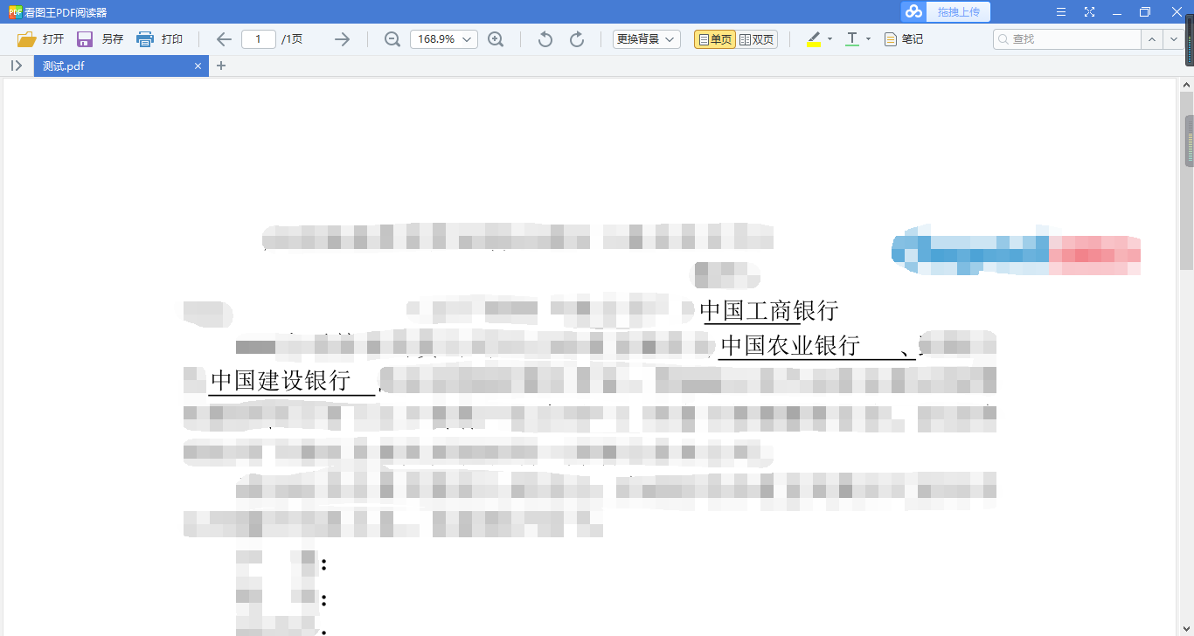The image size is (1194, 636).
Task: Open the title bar main menu
Action: 1061,11
